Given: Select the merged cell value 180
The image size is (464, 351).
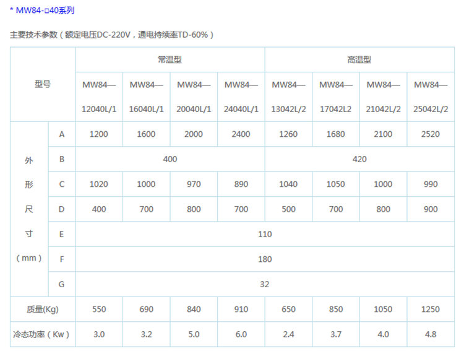Looking at the screenshot, I should [265, 259].
